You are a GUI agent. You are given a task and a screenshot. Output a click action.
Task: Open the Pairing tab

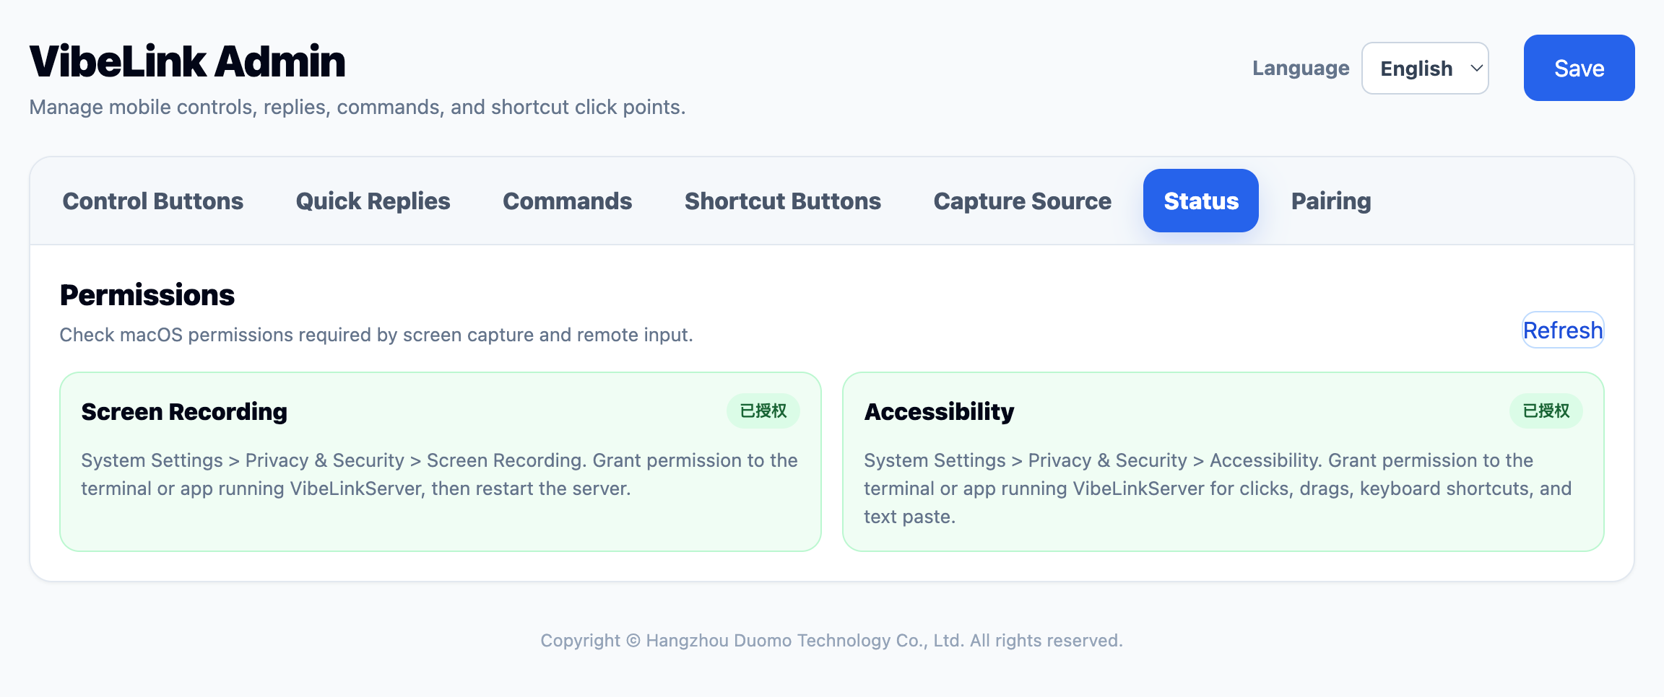tap(1330, 201)
